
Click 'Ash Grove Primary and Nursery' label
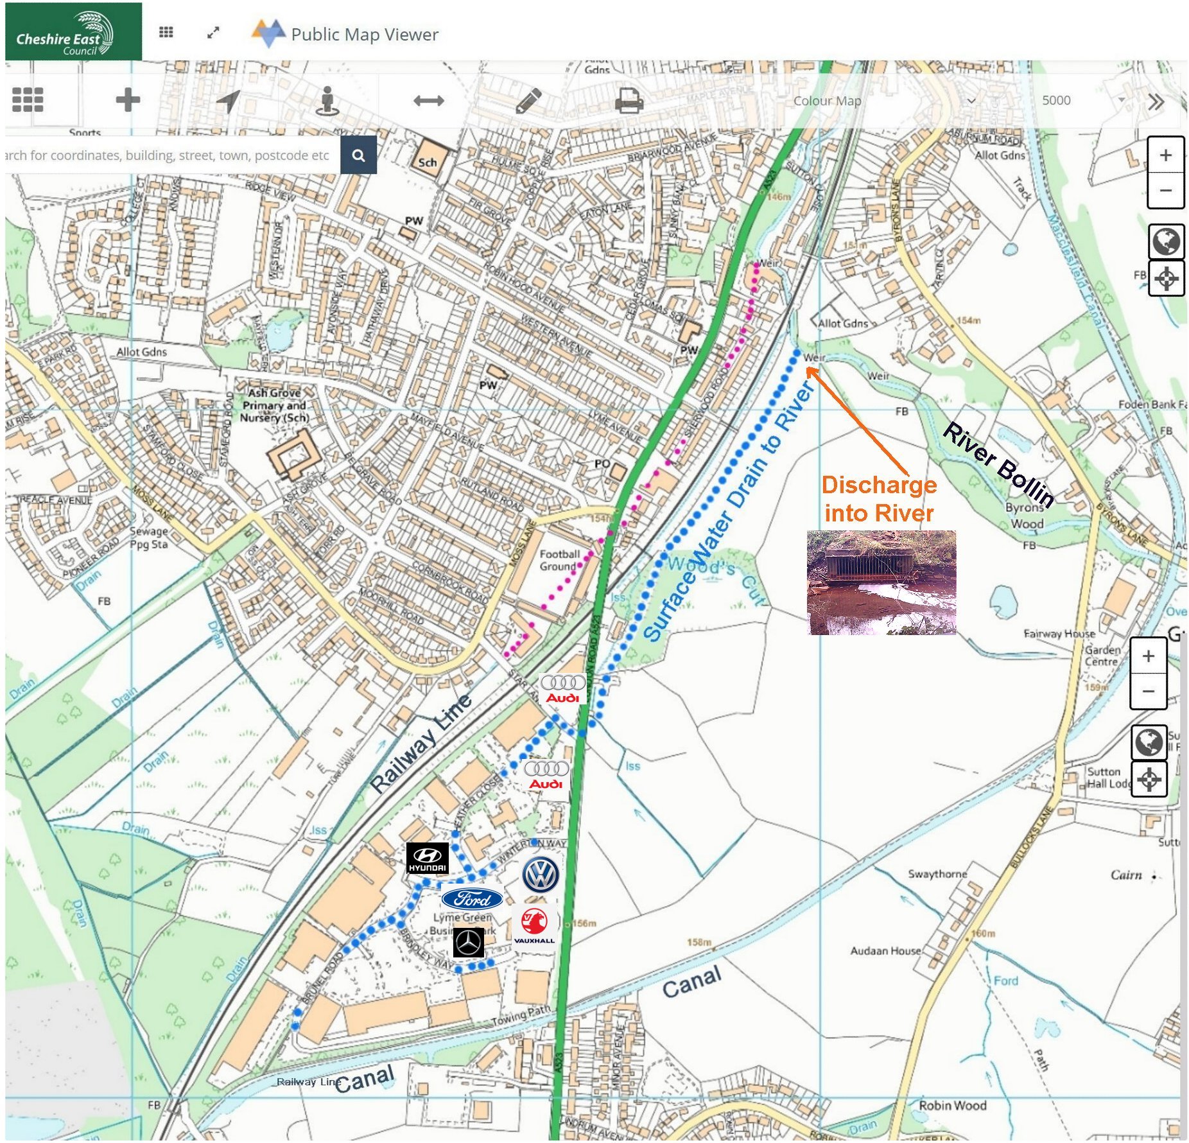coord(275,405)
